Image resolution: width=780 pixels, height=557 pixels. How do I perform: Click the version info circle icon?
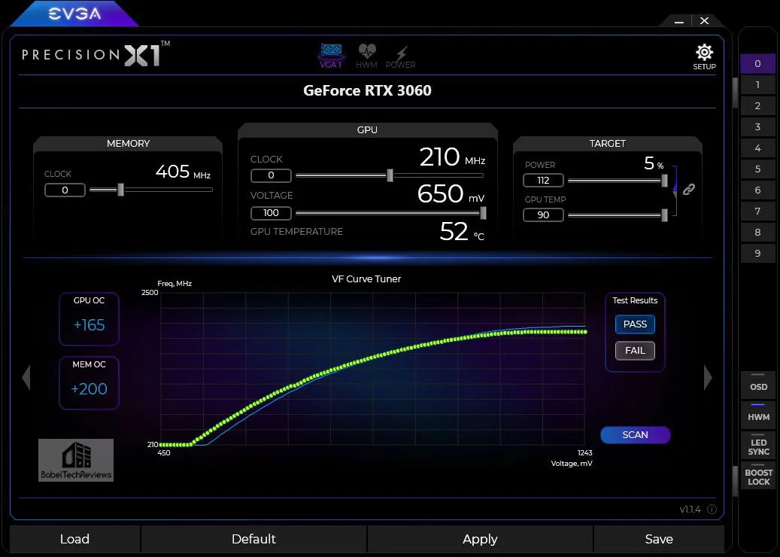[x=712, y=510]
